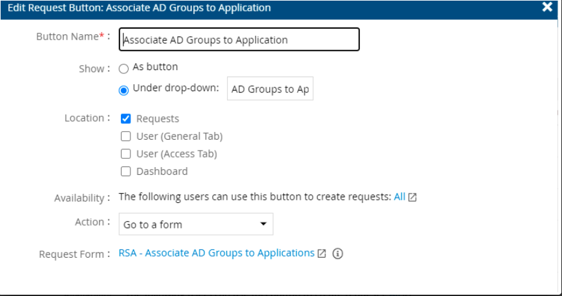This screenshot has height=296, width=562.
Task: Expand the Action 'Go to a form' dropdown
Action: tap(196, 225)
